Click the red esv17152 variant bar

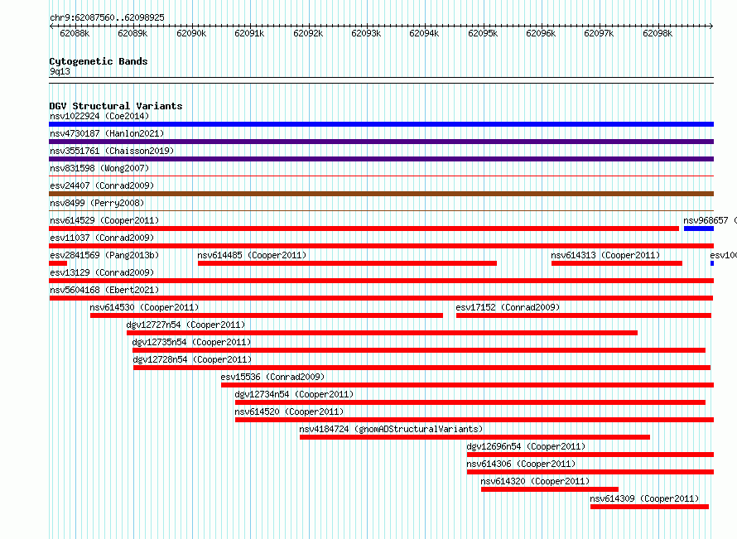click(584, 315)
